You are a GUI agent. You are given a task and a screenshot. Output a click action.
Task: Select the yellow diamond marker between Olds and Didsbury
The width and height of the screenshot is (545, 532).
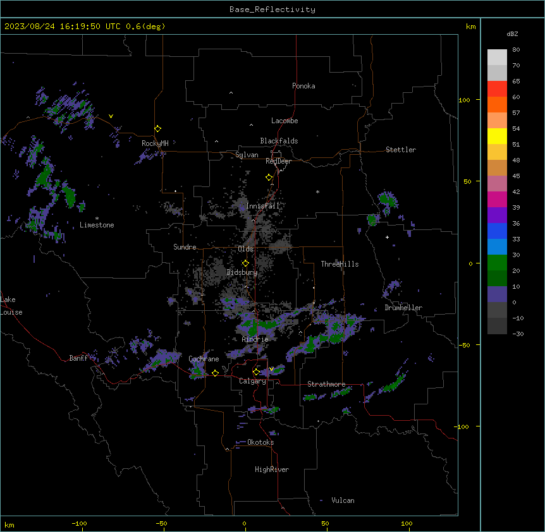pos(245,263)
